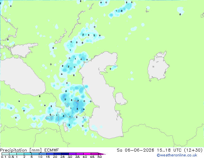Choose the 40–45 mm magenta legend swatch
The height and width of the screenshot is (158, 204).
(87, 154)
